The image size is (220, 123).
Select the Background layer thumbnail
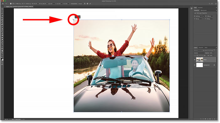200,65
